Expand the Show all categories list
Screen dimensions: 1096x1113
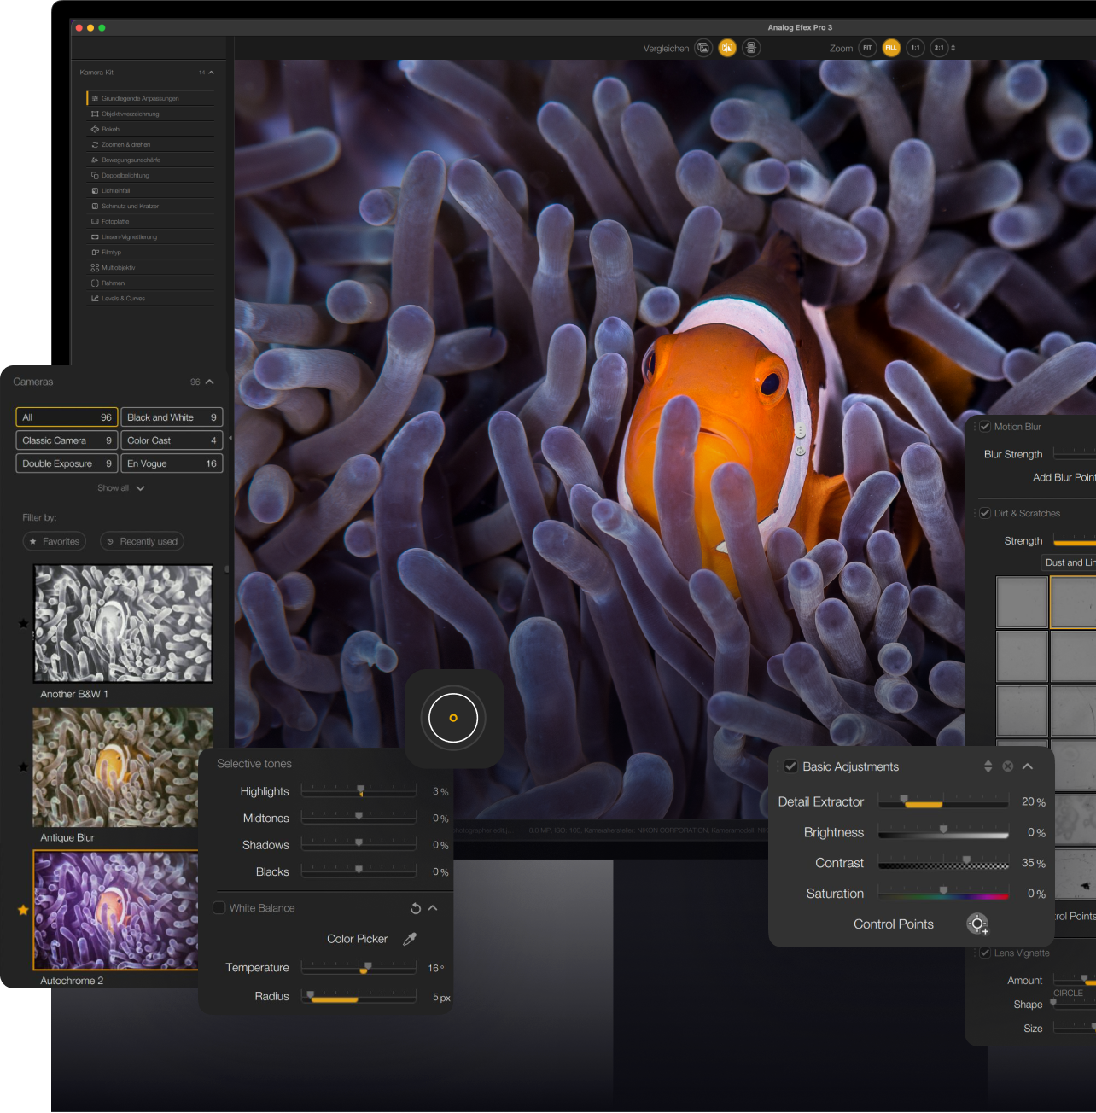pos(120,488)
